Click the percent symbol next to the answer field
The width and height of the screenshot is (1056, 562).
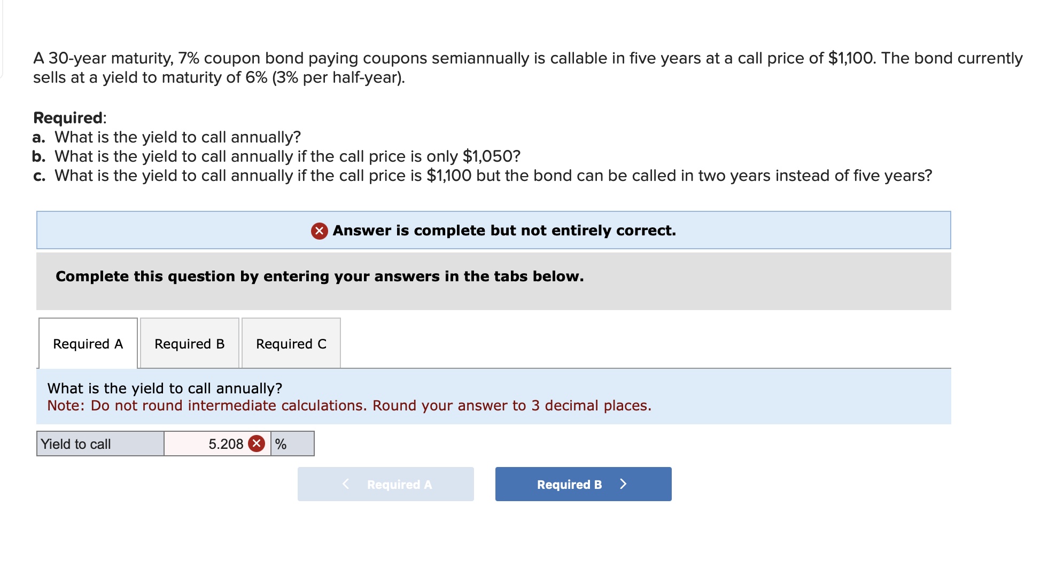click(280, 444)
